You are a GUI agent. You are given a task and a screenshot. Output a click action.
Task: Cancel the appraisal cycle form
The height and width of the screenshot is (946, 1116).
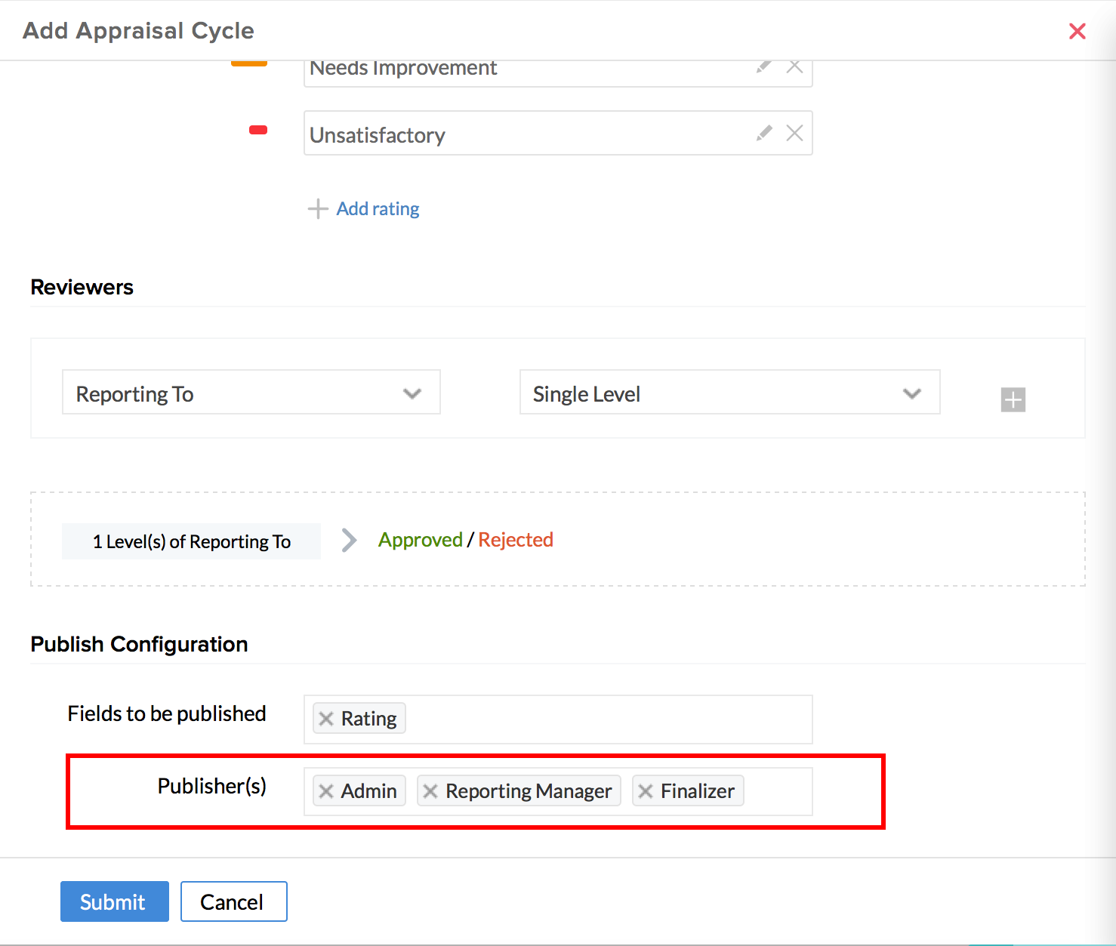pos(233,901)
